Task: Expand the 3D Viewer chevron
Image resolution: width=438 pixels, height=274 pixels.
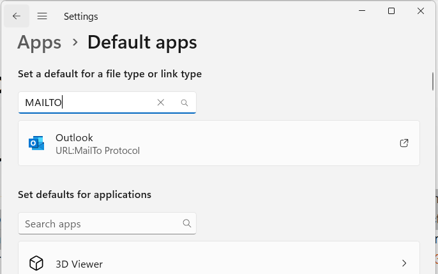Action: pos(404,263)
